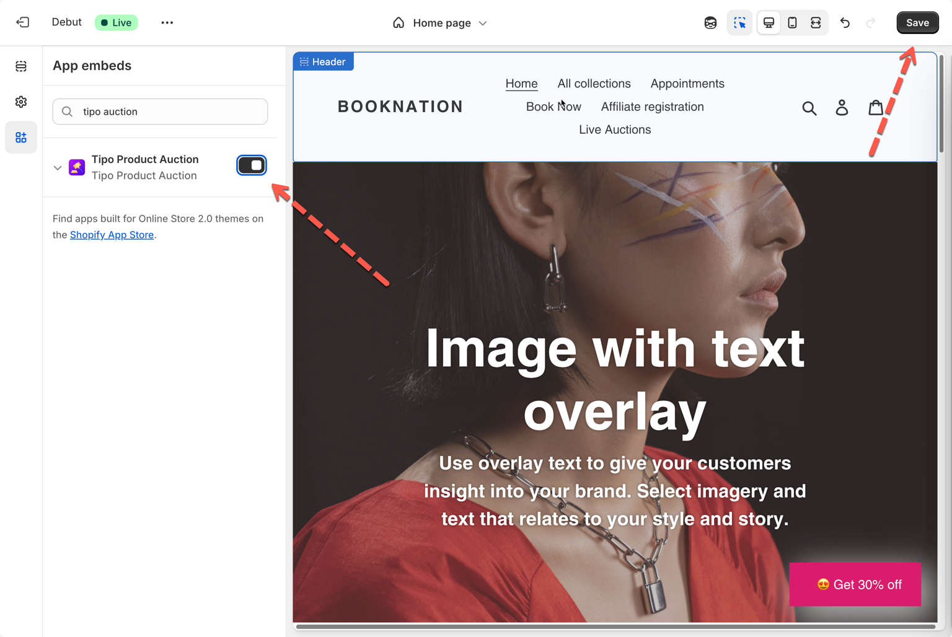
Task: Open the three-dot theme actions menu
Action: click(x=167, y=23)
